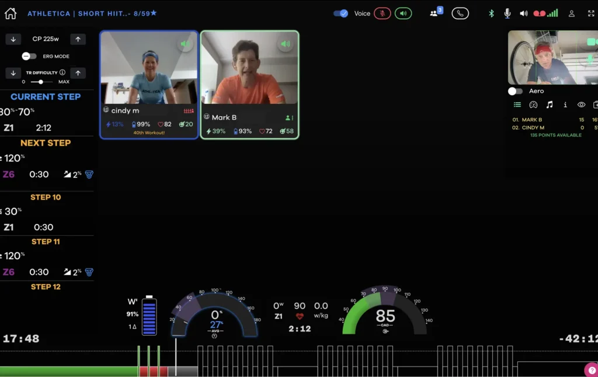Adjust the TR Difficulty slider
The width and height of the screenshot is (598, 377).
coord(41,82)
